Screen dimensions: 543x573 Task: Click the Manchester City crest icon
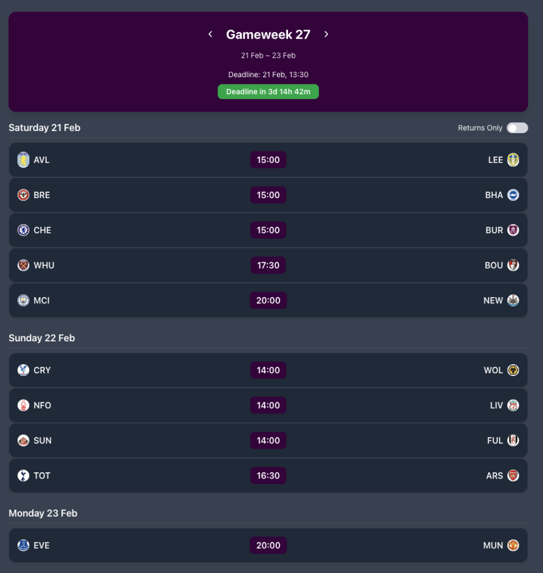23,300
